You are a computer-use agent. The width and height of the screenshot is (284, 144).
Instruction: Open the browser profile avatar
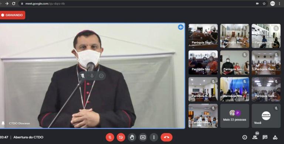(x=273, y=3)
